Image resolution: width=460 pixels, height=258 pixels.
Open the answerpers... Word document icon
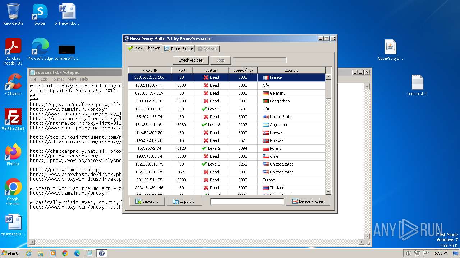click(x=13, y=225)
